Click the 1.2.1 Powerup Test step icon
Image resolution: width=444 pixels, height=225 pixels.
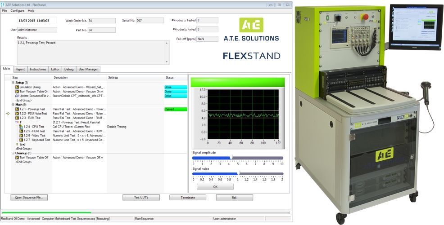tap(17, 109)
